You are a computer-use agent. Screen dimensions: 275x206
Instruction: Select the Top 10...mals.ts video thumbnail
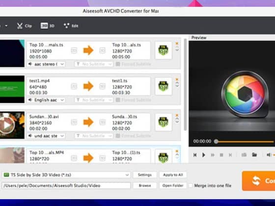pos(12,53)
